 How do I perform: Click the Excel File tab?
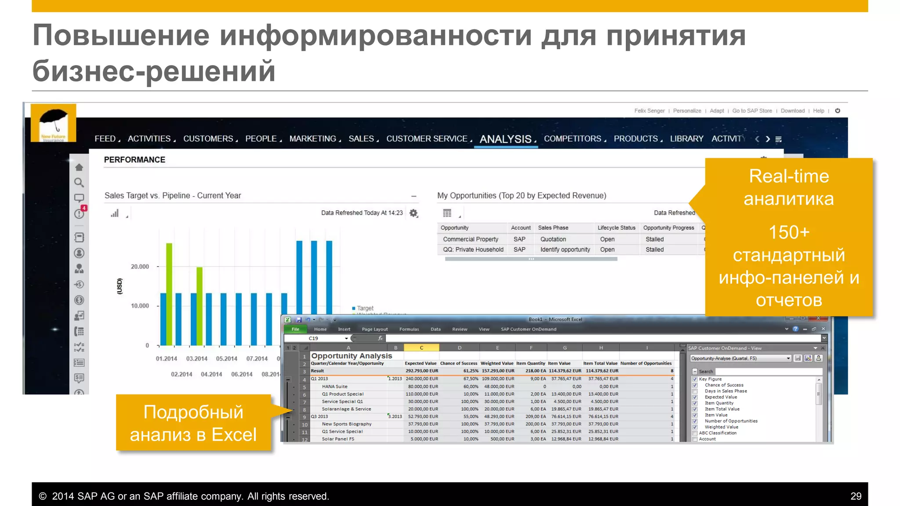coord(295,329)
